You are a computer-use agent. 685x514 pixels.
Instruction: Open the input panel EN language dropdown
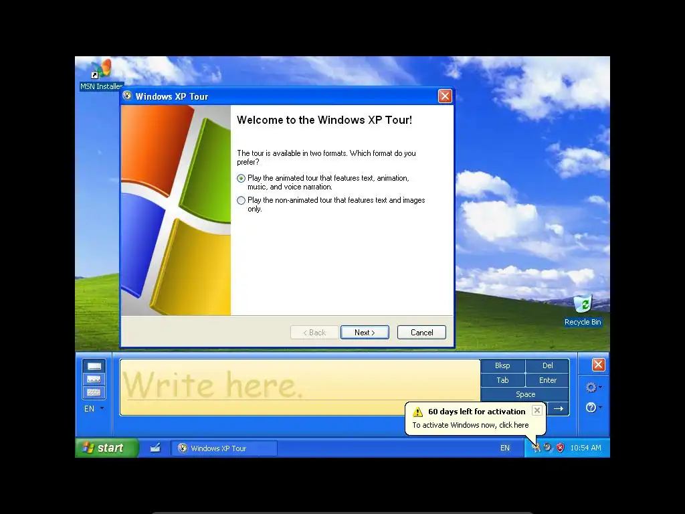click(x=94, y=409)
